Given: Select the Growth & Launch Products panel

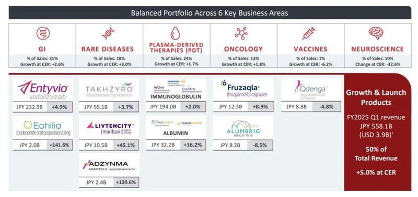Looking at the screenshot, I should coord(378,132).
